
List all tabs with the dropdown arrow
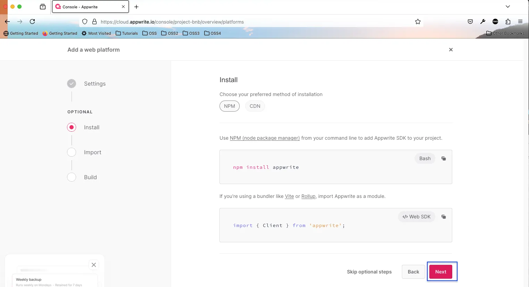click(508, 7)
